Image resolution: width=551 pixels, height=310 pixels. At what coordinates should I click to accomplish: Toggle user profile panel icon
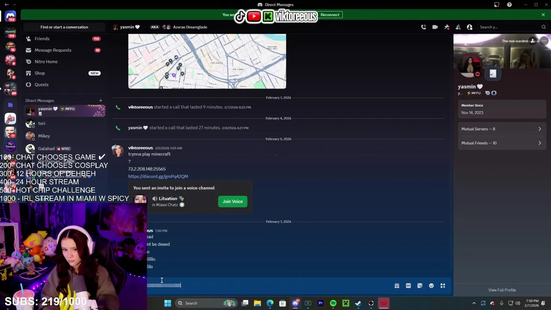point(470,27)
